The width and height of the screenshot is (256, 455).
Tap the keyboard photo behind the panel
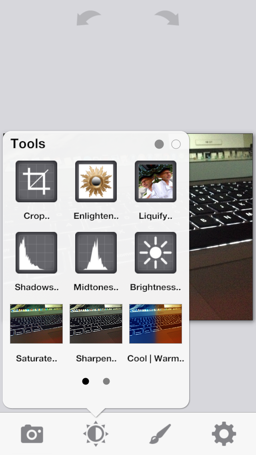[x=221, y=227]
